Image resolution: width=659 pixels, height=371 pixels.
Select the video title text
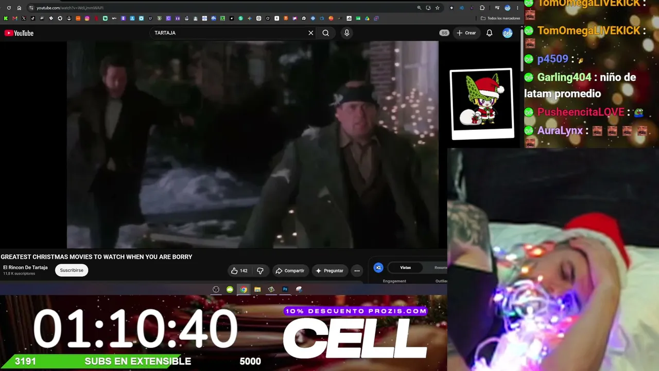tap(96, 257)
